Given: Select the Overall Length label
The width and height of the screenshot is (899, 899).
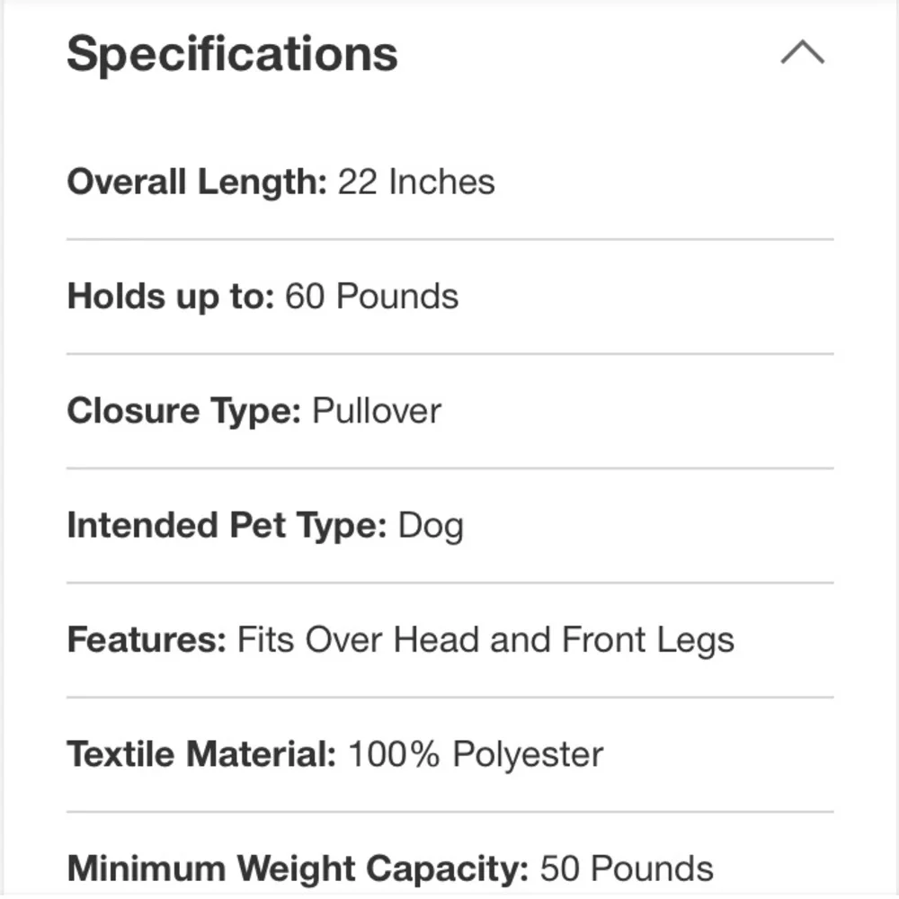Looking at the screenshot, I should (197, 182).
